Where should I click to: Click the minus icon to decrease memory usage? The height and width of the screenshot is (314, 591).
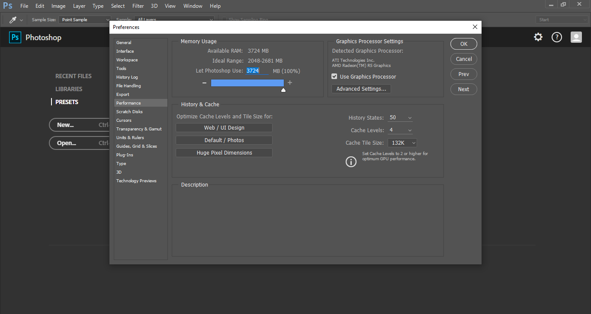[x=204, y=82]
